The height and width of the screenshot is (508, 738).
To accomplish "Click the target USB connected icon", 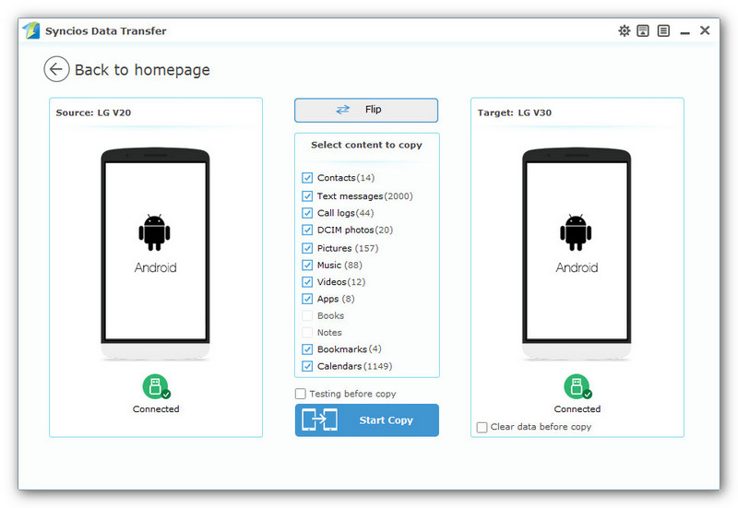I will click(x=577, y=386).
